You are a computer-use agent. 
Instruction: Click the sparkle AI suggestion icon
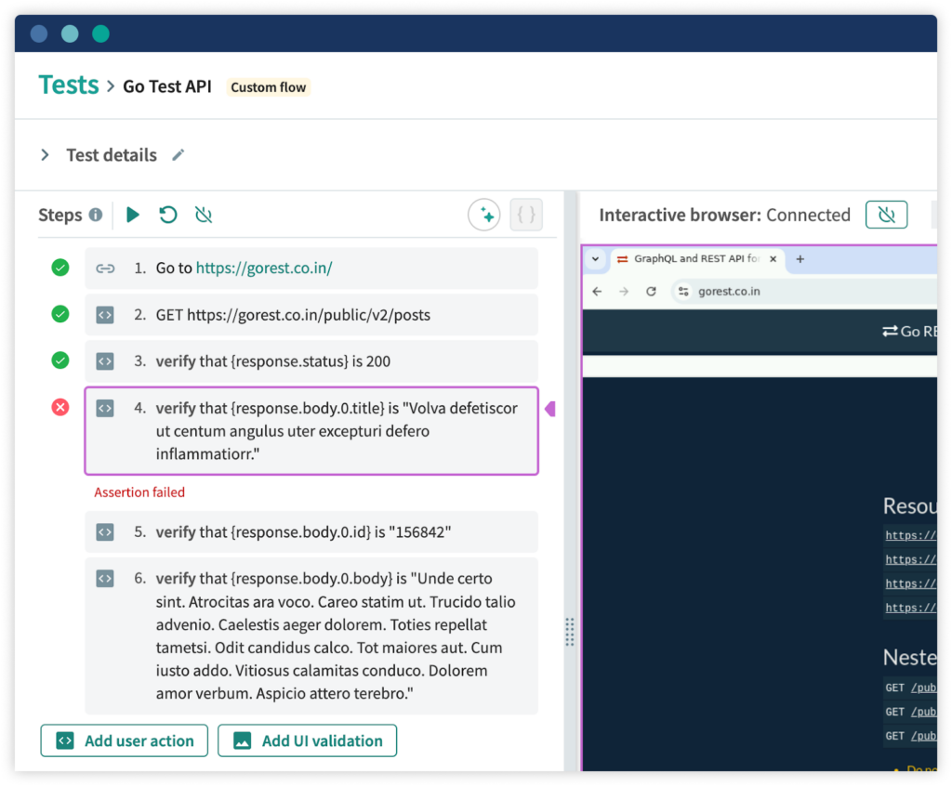tap(484, 215)
